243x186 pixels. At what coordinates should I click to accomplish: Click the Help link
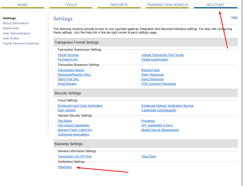[234, 17]
